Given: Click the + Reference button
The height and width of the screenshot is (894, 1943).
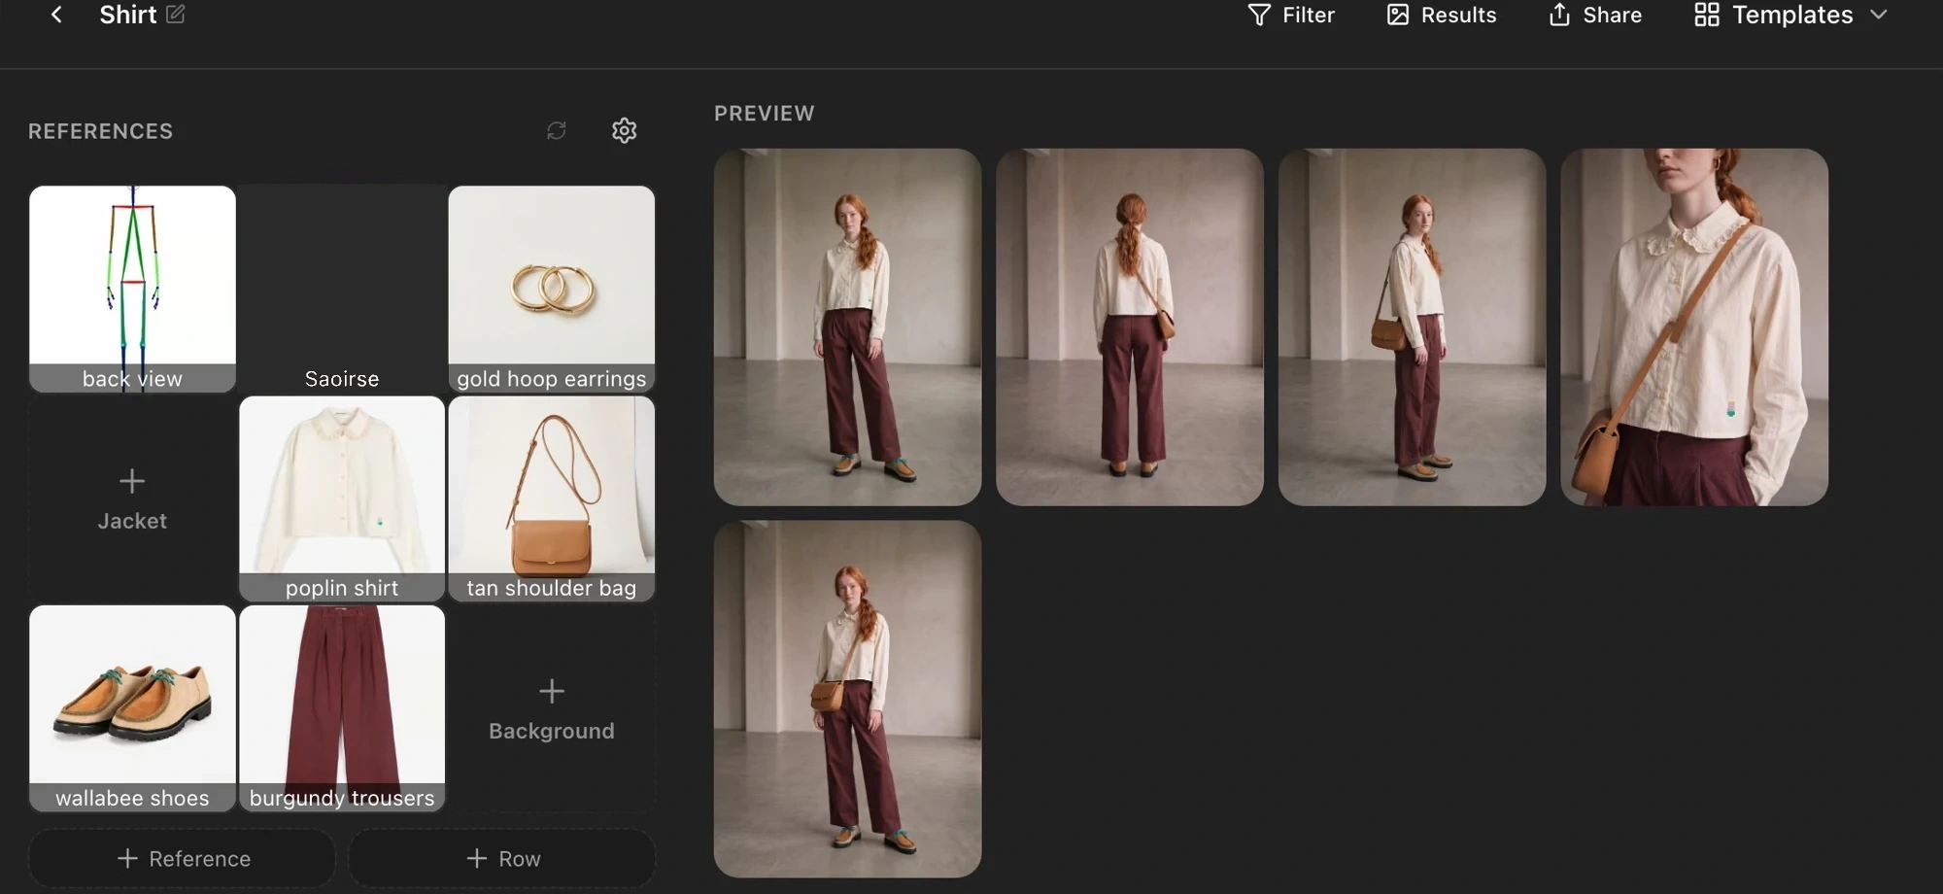Looking at the screenshot, I should (x=183, y=858).
